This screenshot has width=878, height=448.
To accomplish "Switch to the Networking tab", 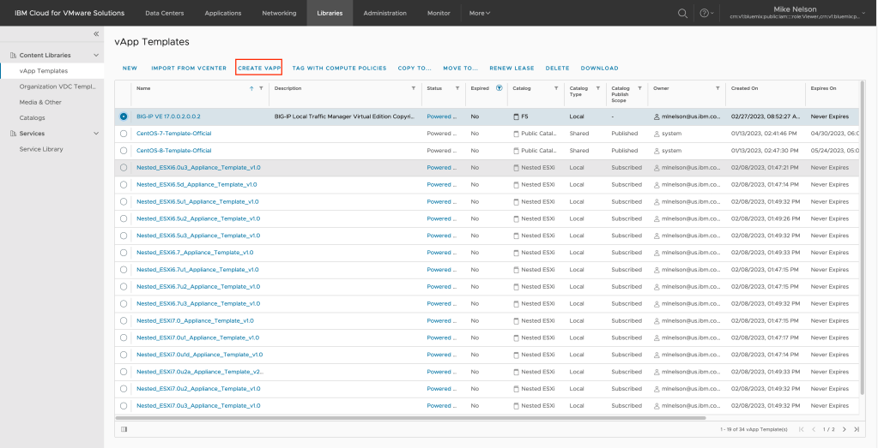I will tap(279, 13).
